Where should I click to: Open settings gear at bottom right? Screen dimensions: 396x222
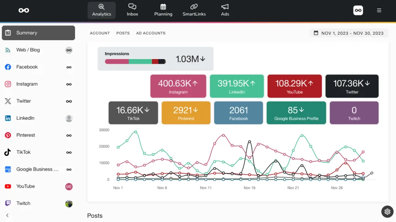click(x=387, y=212)
